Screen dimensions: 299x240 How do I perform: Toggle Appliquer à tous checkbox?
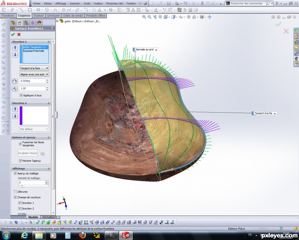click(21, 95)
